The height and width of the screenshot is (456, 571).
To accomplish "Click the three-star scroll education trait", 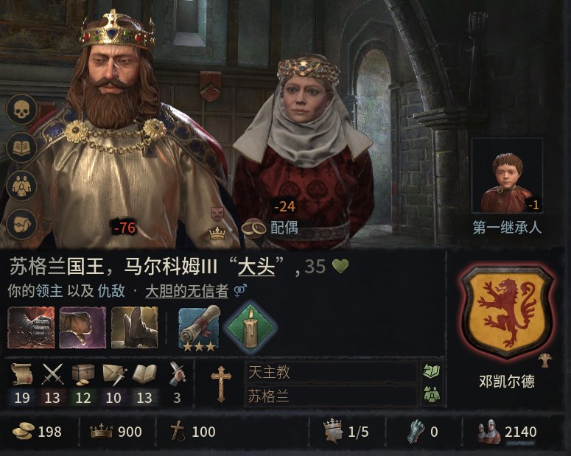I will (200, 328).
